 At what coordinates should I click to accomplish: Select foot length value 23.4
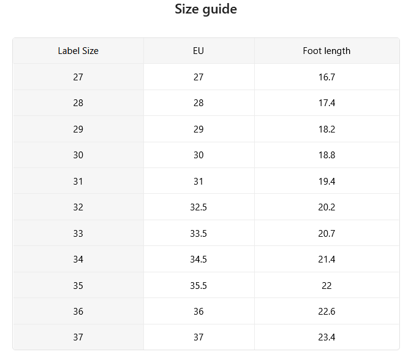pyautogui.click(x=326, y=337)
